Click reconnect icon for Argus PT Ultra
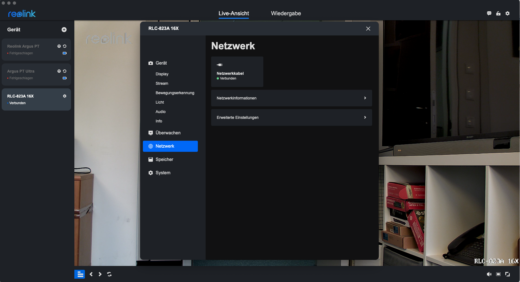This screenshot has width=520, height=282. coord(65,71)
